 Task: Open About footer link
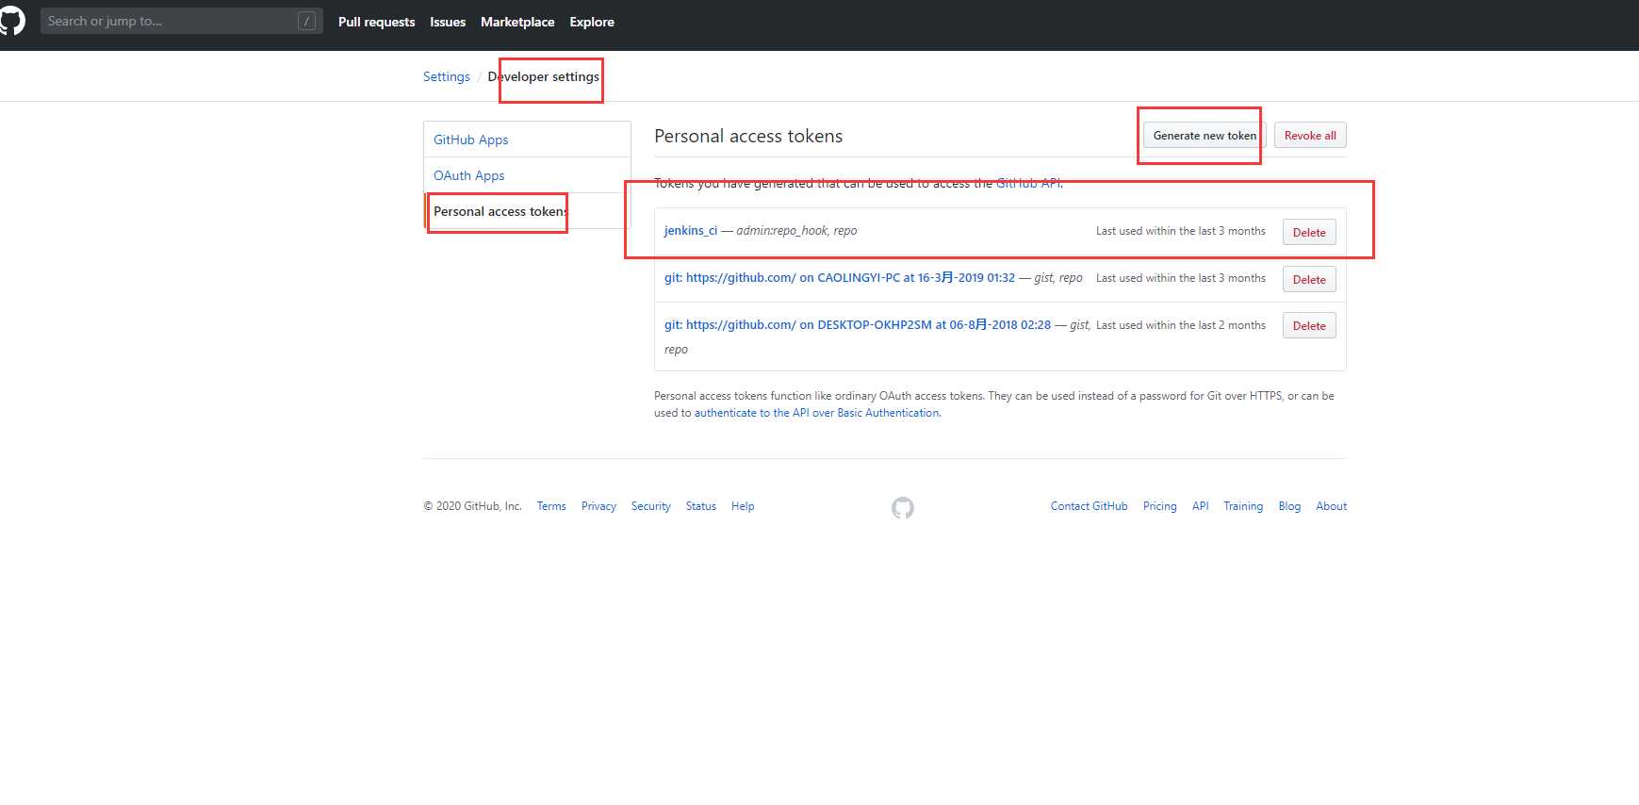pyautogui.click(x=1332, y=506)
